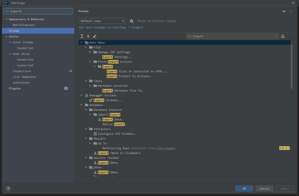
Task: Click the Expand All icon in keymap toolbar
Action: click(82, 36)
